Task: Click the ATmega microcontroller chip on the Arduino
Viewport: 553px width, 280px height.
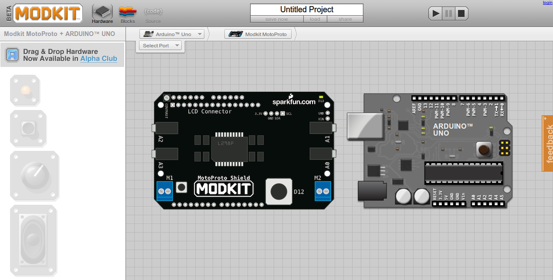Action: pos(464,173)
